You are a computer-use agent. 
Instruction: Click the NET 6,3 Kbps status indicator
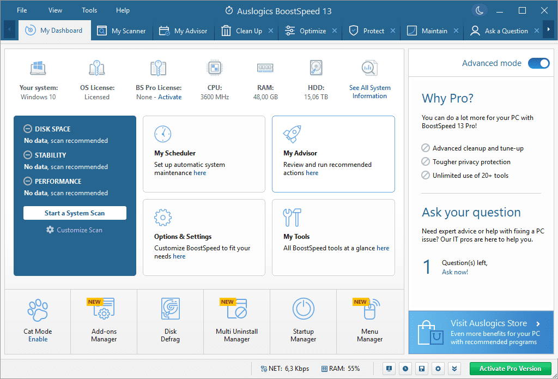pyautogui.click(x=284, y=369)
